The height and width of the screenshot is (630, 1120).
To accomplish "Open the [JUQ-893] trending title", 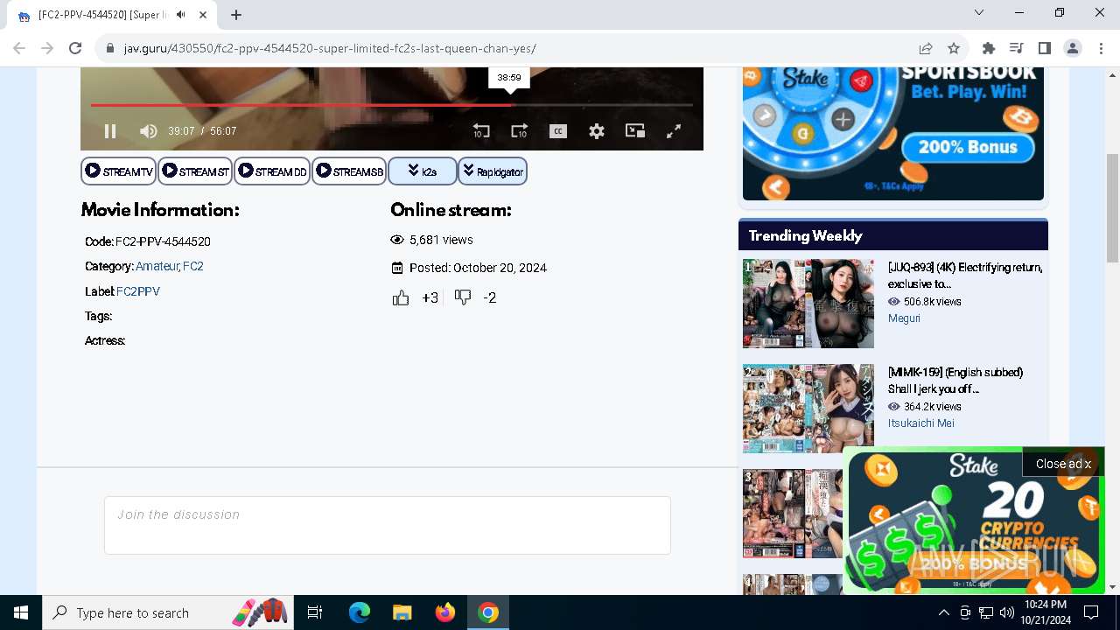I will [965, 276].
